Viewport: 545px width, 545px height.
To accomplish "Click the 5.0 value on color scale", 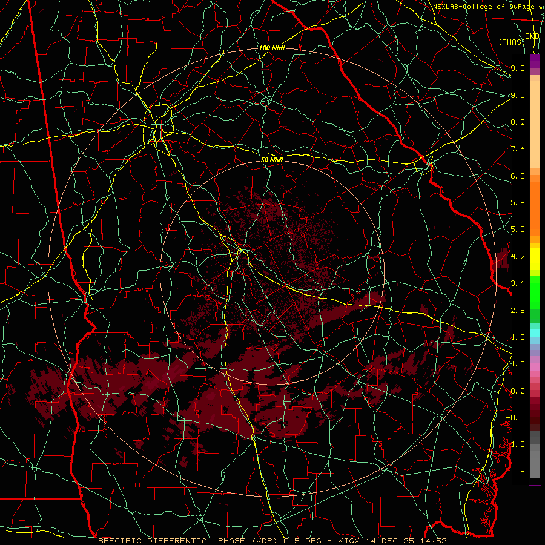I will point(518,230).
